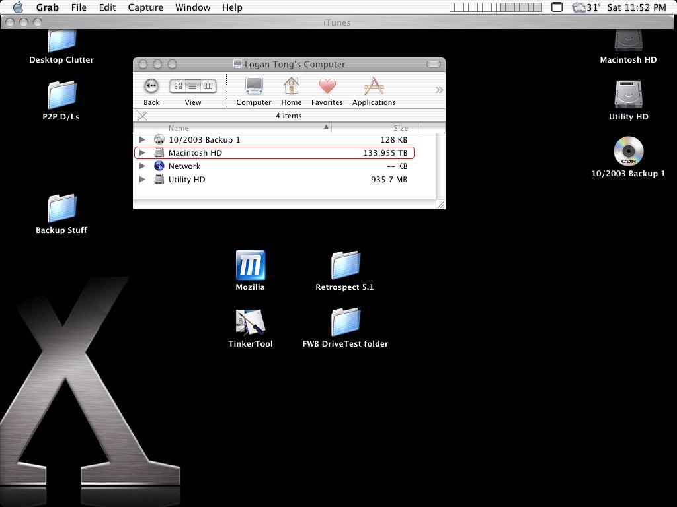Click the Back button in Finder toolbar

(x=151, y=86)
